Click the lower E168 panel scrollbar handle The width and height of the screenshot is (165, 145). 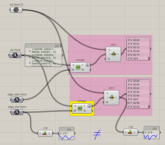tap(149, 106)
